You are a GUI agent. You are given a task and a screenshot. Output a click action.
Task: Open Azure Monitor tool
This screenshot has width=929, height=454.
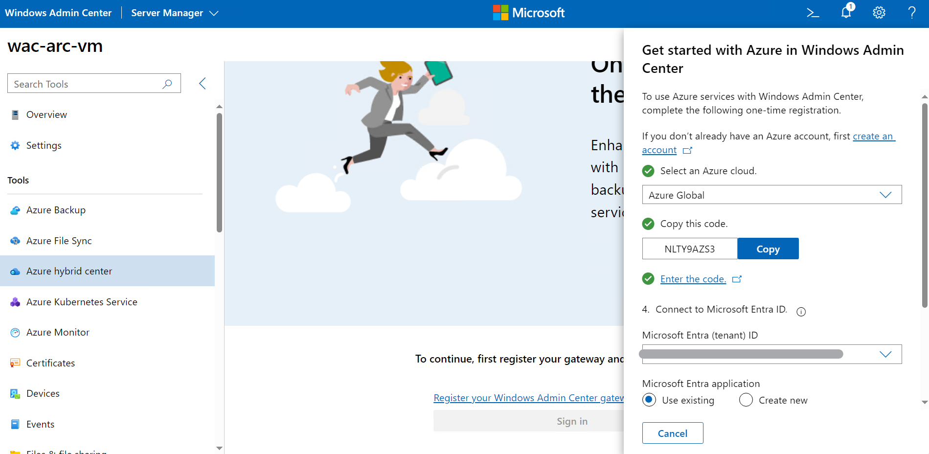[108, 332]
